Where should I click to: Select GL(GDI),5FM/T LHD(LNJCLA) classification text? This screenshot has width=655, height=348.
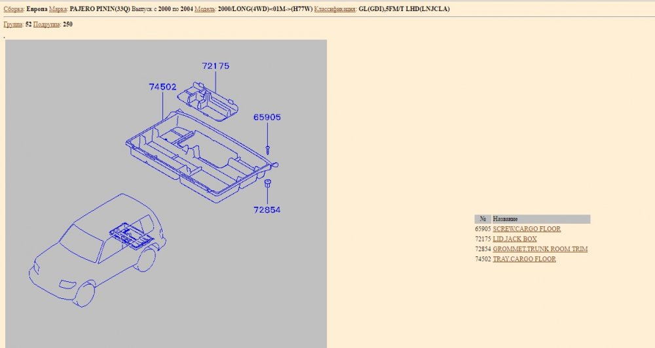(x=404, y=9)
